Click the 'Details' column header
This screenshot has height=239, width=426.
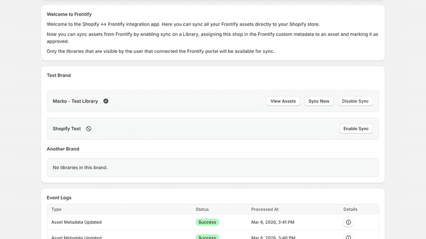tap(350, 209)
